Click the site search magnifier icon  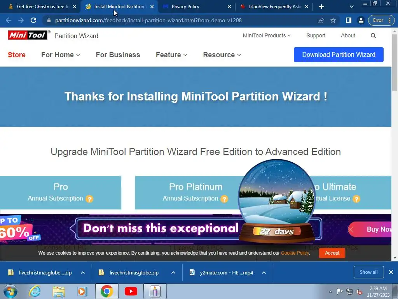coord(373,35)
